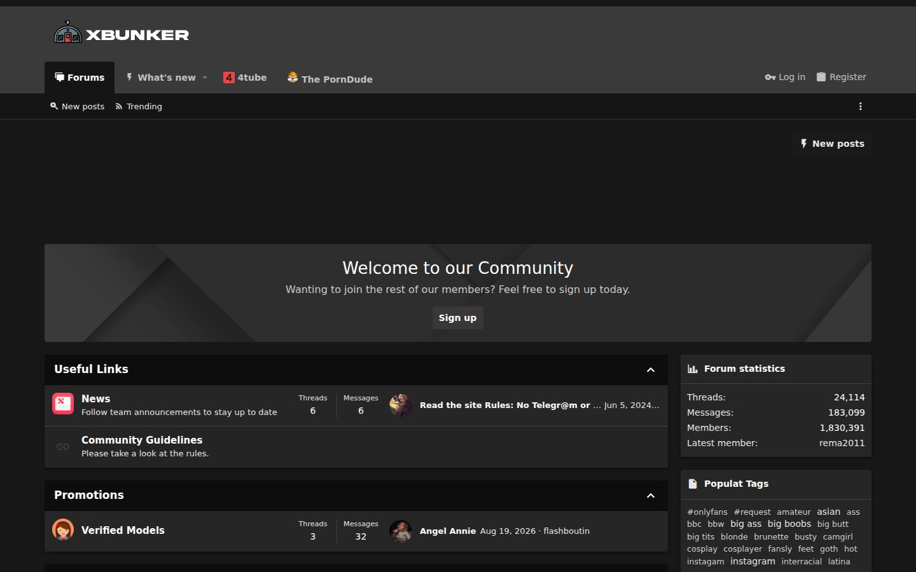Collapse the Promotions section

click(x=650, y=496)
